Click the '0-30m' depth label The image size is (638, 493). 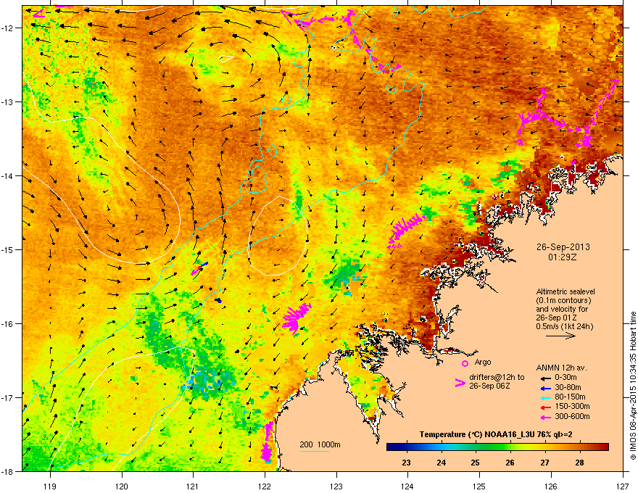tap(565, 377)
